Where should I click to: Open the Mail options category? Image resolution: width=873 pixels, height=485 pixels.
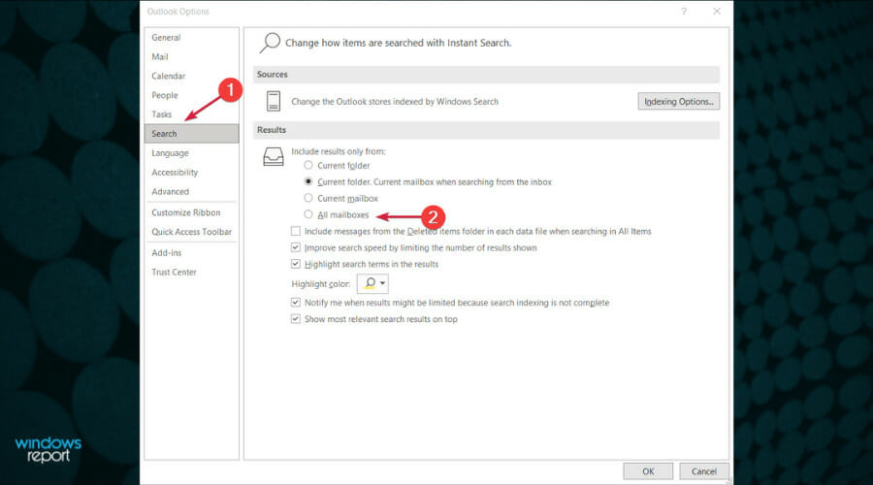(191, 57)
